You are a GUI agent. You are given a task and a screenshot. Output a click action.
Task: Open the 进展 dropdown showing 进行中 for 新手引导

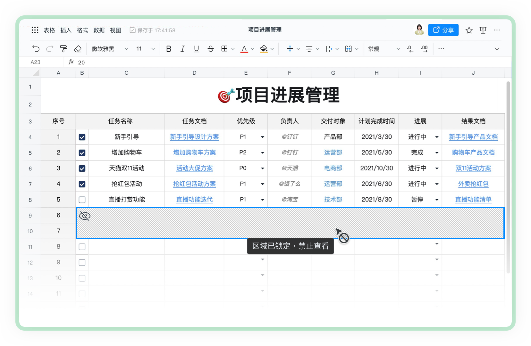coord(437,137)
